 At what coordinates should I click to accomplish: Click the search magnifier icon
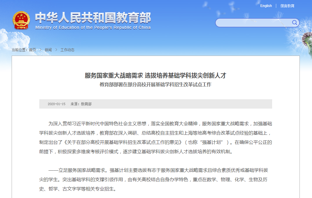295,22
